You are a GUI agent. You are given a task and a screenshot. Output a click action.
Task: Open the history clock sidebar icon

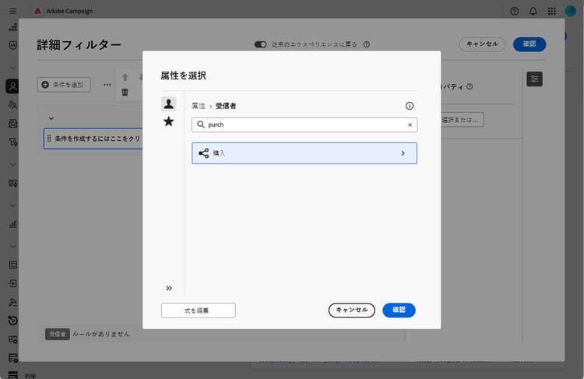point(13,321)
